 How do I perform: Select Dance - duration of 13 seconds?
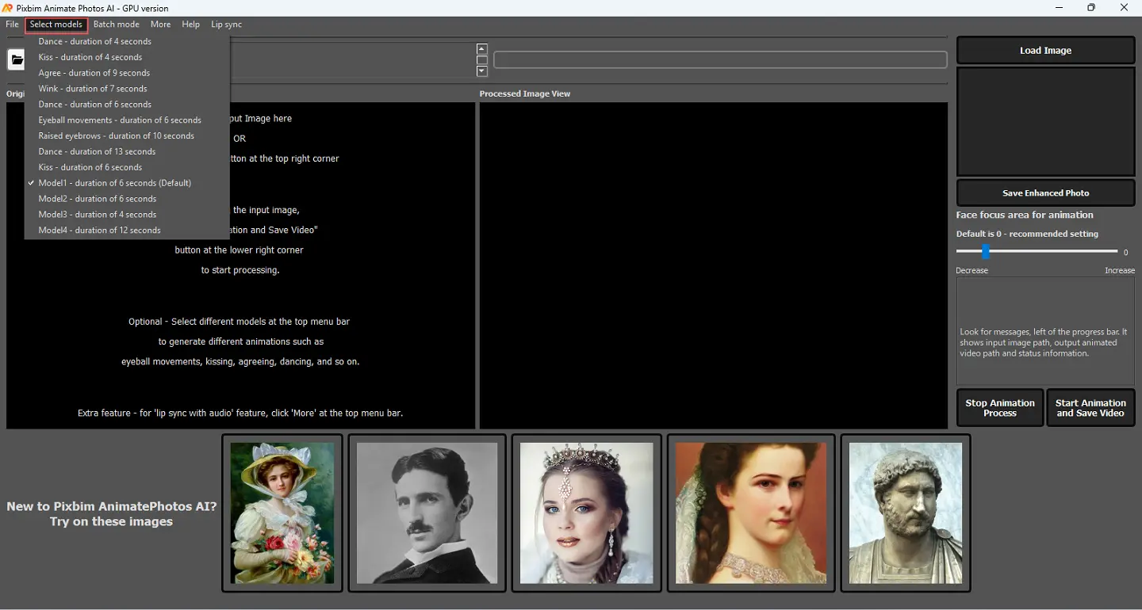point(127,151)
